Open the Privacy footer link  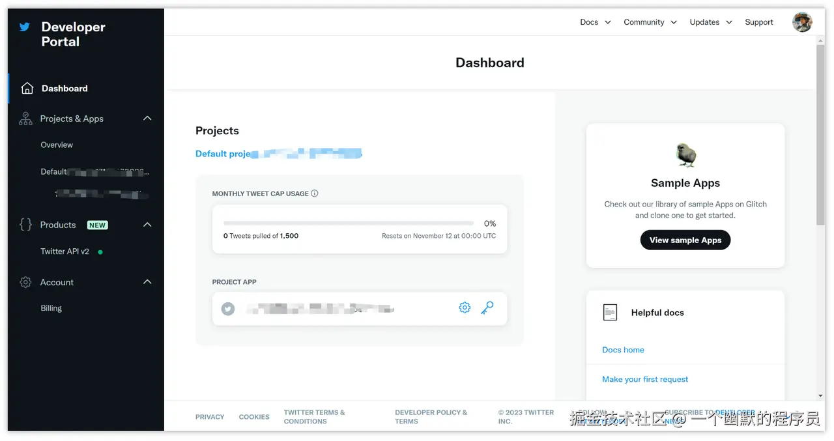[210, 417]
